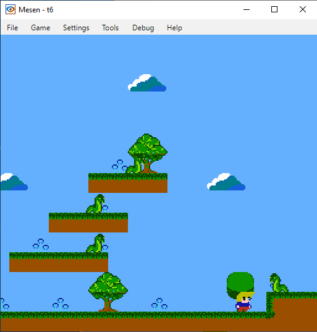This screenshot has width=317, height=332.
Task: Open the Game menu
Action: [x=40, y=28]
